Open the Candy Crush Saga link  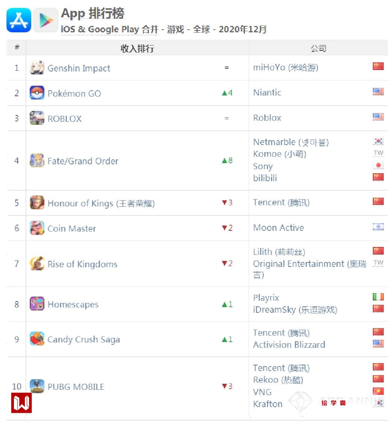click(84, 340)
